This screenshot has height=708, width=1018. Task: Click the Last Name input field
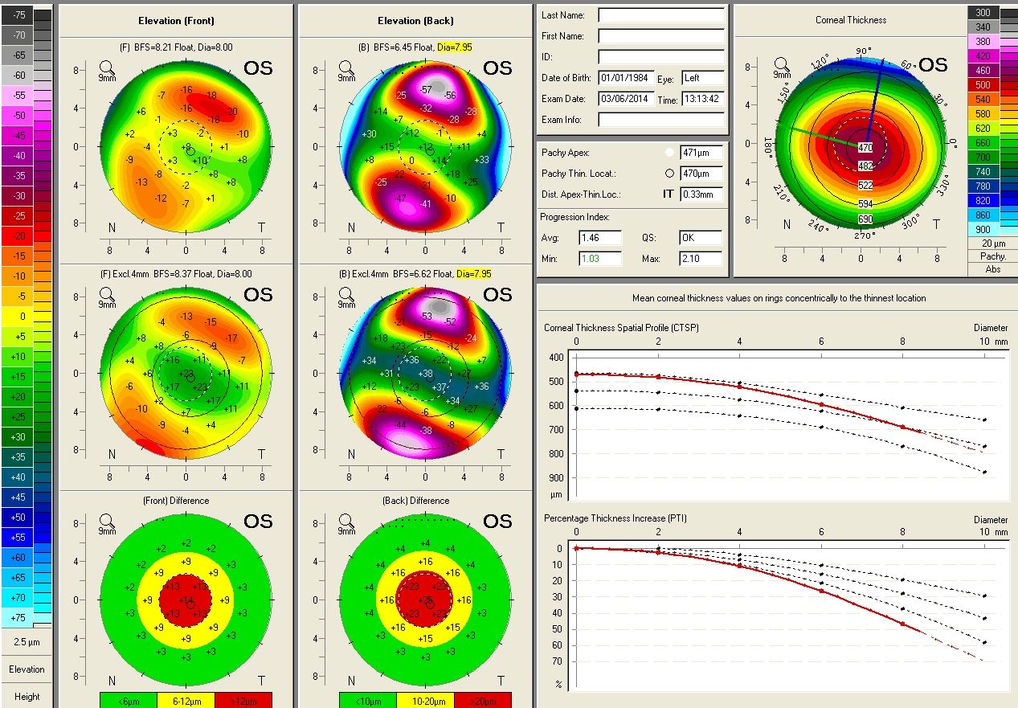(660, 15)
